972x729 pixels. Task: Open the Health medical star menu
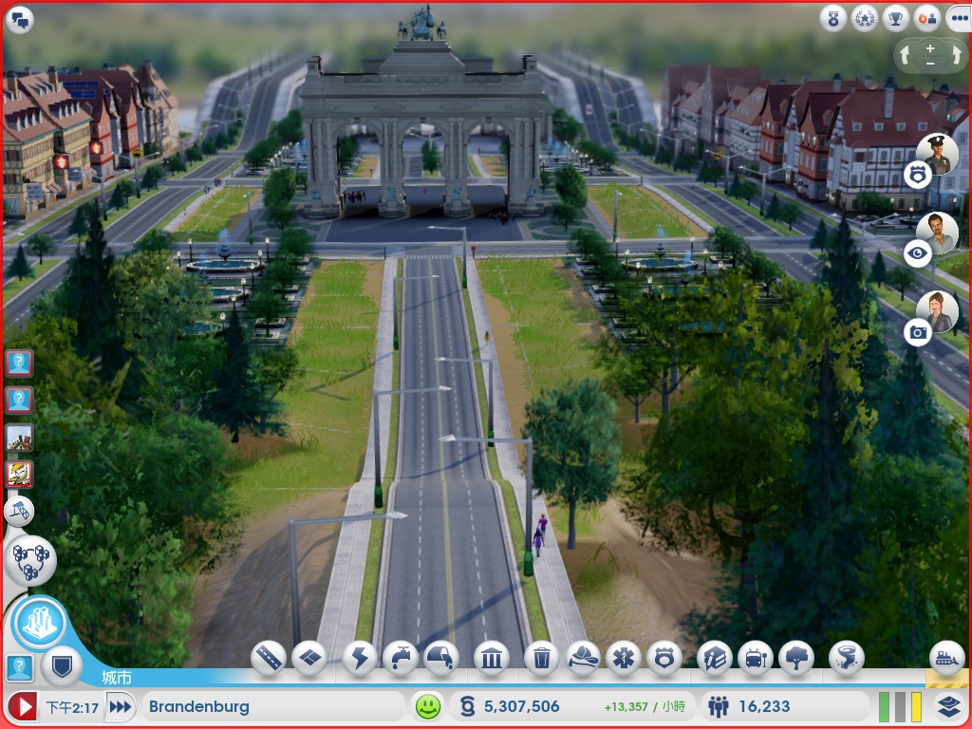pos(624,658)
